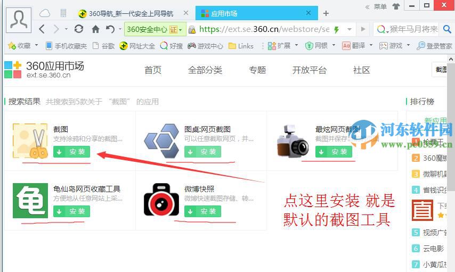The image size is (455, 272).
Task: Expand the search engine selector arrow
Action: [387, 31]
